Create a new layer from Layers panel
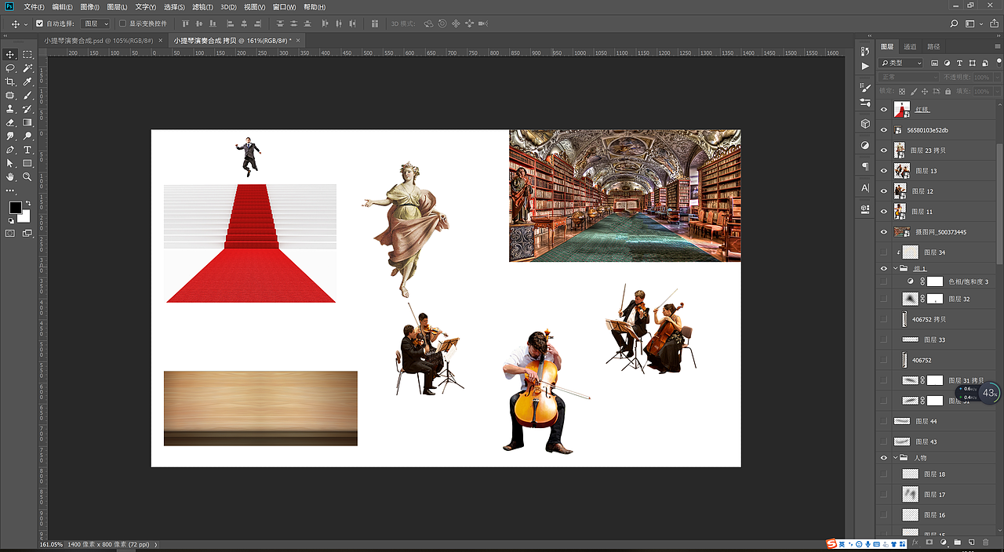This screenshot has width=1004, height=552. [972, 542]
